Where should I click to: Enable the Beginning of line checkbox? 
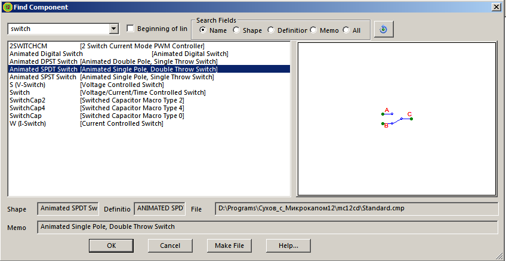click(x=130, y=29)
